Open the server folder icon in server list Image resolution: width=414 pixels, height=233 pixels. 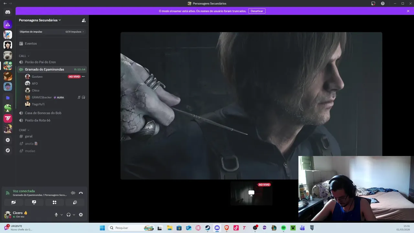[x=8, y=98]
